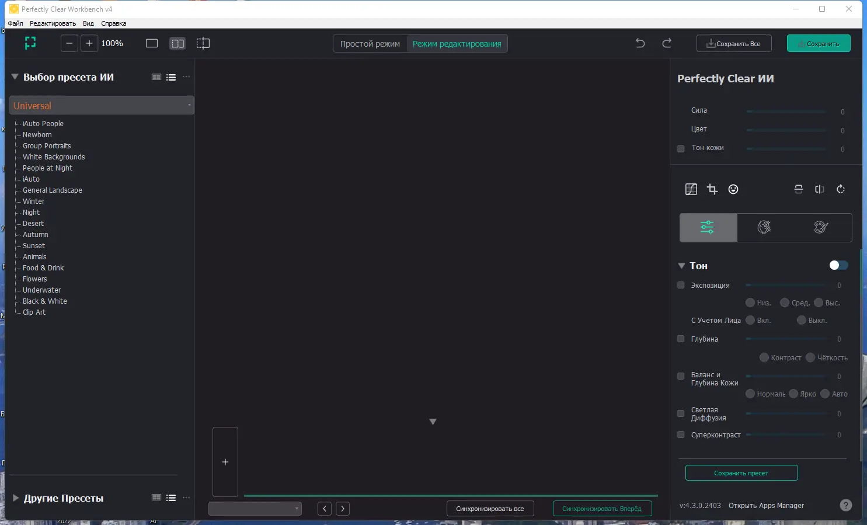Switch AI presets to thumbnail grid view
The height and width of the screenshot is (525, 867).
point(156,77)
